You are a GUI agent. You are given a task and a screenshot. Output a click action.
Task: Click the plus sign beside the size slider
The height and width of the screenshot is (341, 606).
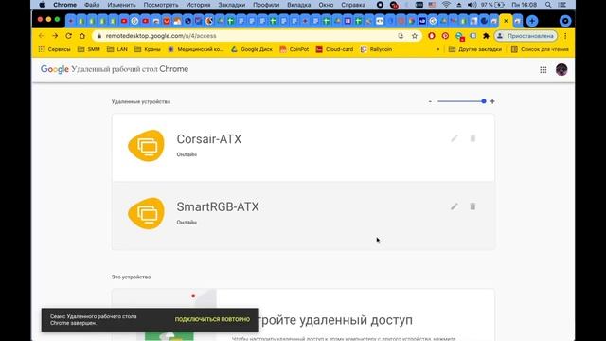point(492,101)
